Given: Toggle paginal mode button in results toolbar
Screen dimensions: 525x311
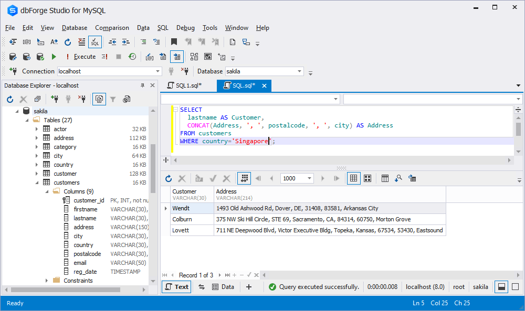Looking at the screenshot, I should [x=244, y=178].
